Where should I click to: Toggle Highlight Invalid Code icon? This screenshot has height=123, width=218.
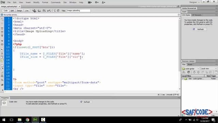tap(2, 53)
